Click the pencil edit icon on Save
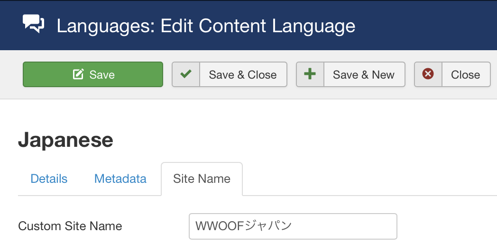Image resolution: width=497 pixels, height=251 pixels. pyautogui.click(x=78, y=74)
